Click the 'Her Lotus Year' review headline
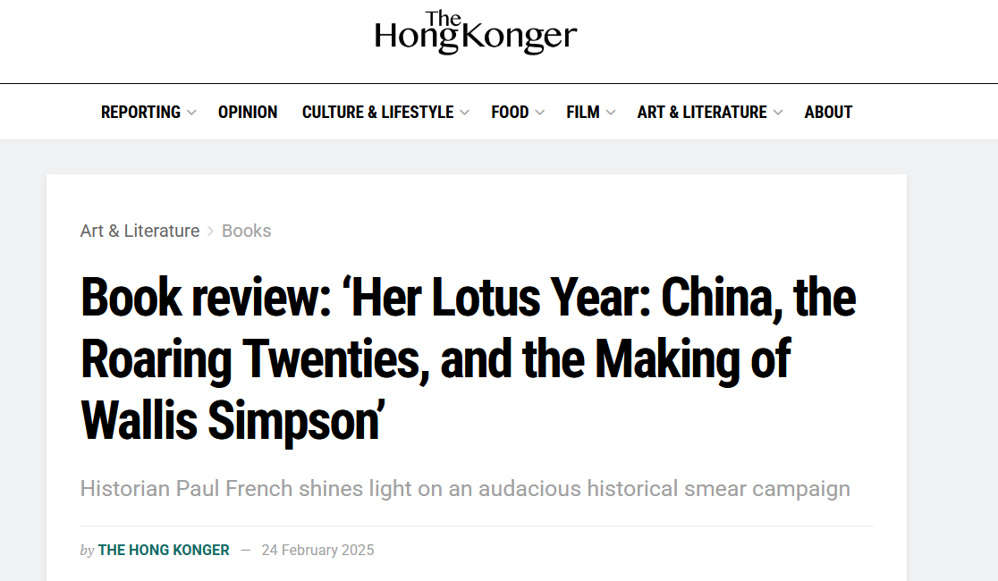Image resolution: width=998 pixels, height=581 pixels. click(469, 359)
